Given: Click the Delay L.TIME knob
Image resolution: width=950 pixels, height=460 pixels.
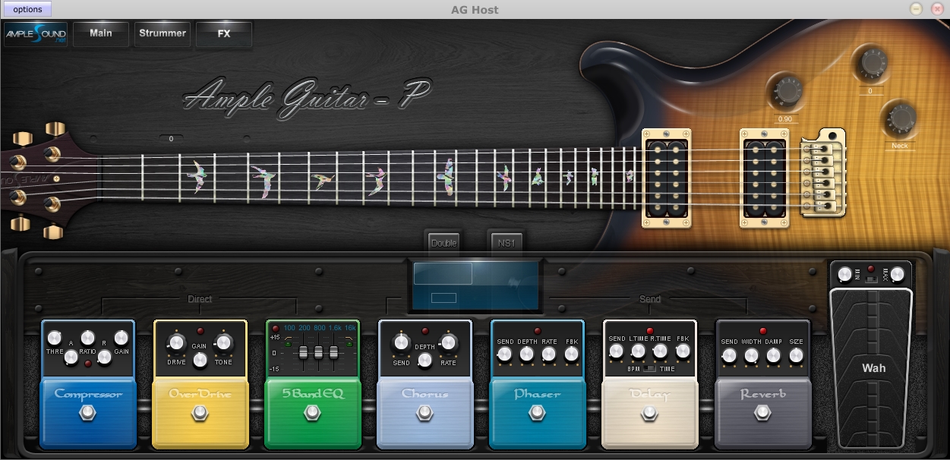Looking at the screenshot, I should click(x=639, y=351).
